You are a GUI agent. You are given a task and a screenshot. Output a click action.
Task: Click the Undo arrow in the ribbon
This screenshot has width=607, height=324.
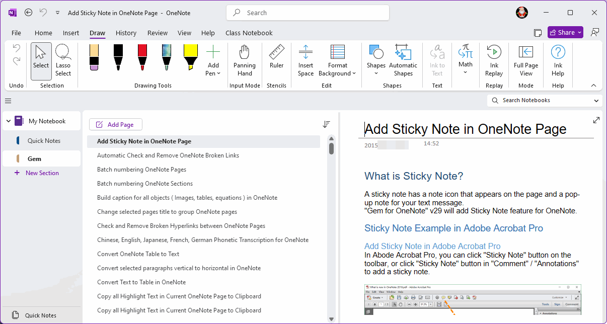pos(17,49)
